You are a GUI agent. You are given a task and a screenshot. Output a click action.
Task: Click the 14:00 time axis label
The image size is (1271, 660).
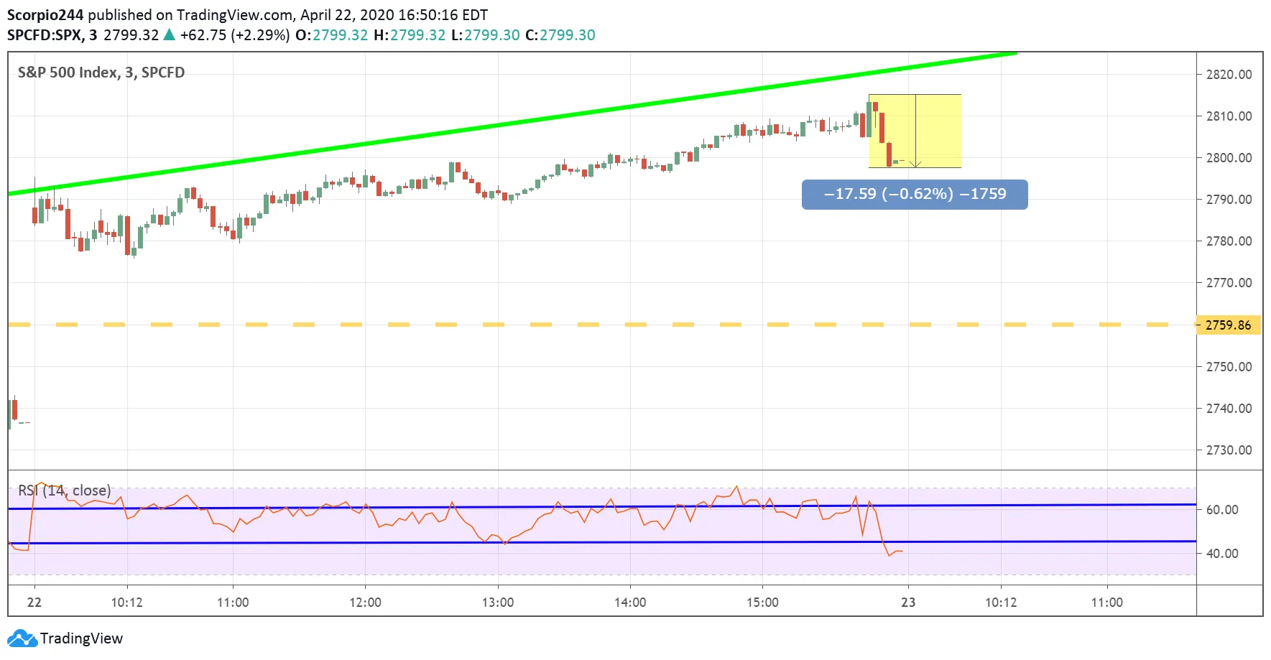[630, 603]
